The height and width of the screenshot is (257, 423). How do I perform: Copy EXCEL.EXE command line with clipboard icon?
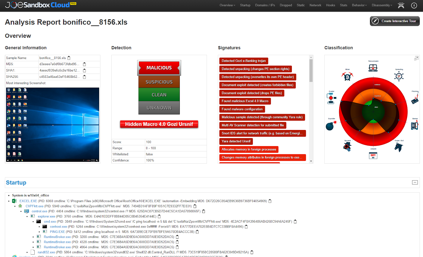(x=269, y=201)
